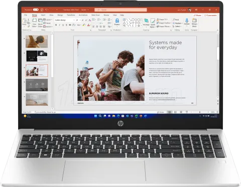Click the Center alignment icon

click(x=97, y=27)
